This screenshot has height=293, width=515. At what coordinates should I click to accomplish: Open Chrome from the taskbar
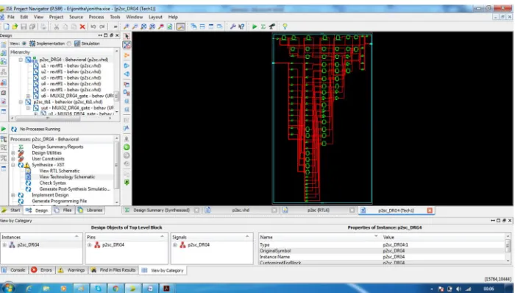[116, 289]
